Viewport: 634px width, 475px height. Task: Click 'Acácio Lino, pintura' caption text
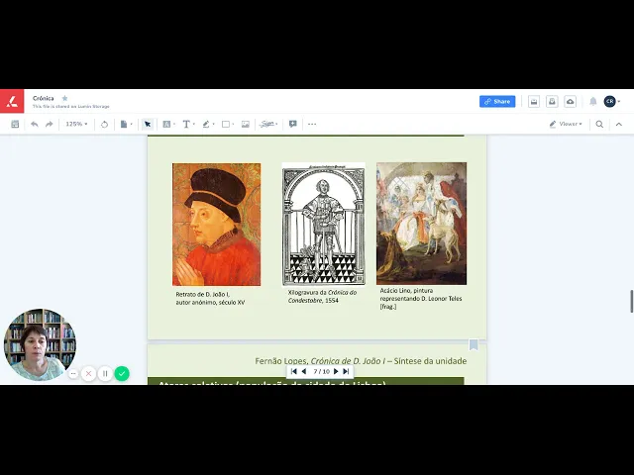pyautogui.click(x=406, y=290)
